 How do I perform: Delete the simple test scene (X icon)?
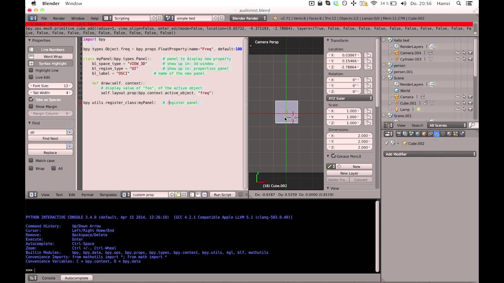click(222, 18)
